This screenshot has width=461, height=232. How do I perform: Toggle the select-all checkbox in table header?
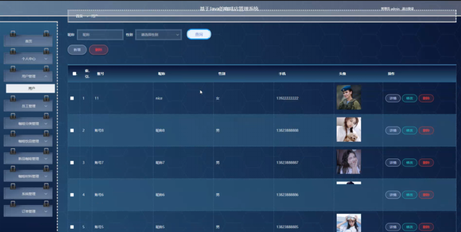pos(74,73)
